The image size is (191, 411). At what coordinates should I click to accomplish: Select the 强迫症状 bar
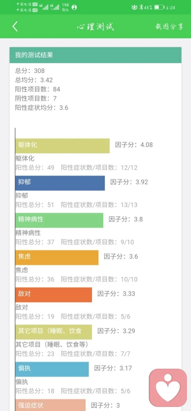pos(51,405)
